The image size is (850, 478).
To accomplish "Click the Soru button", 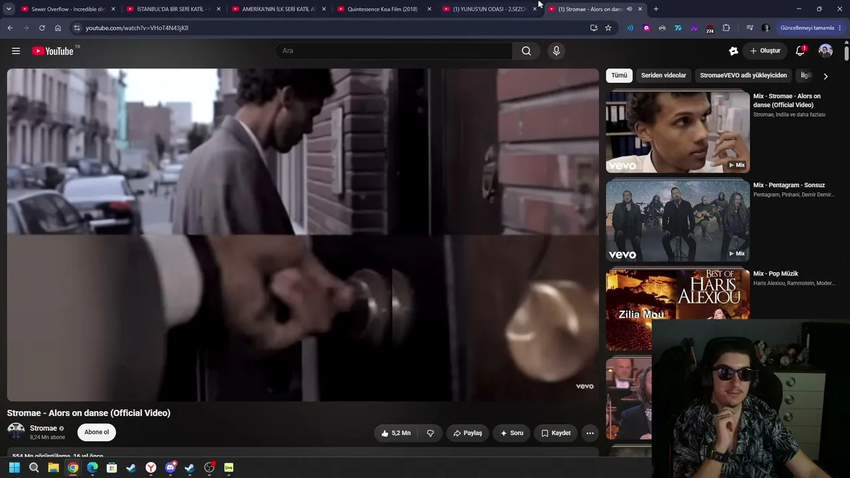I will coord(512,433).
